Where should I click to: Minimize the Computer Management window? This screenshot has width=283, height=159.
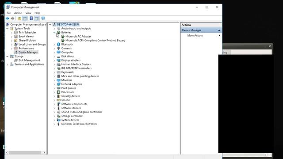[x=197, y=7]
